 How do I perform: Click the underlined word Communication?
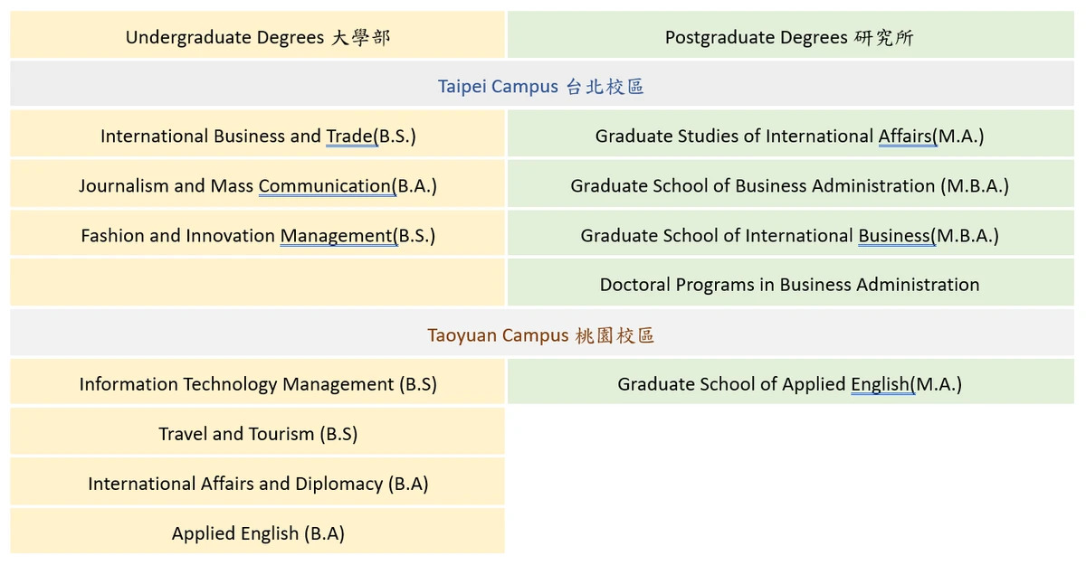325,185
